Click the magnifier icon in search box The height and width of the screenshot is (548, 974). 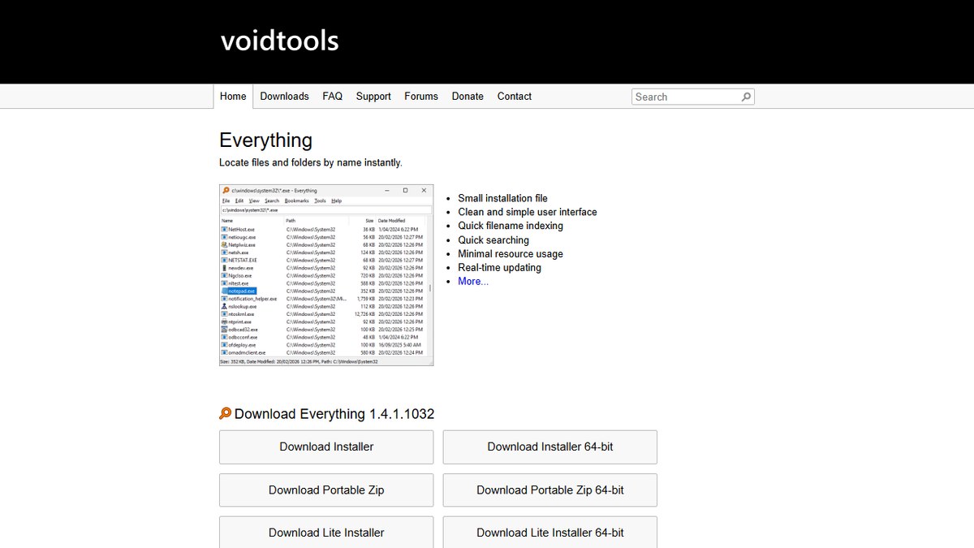pyautogui.click(x=747, y=97)
